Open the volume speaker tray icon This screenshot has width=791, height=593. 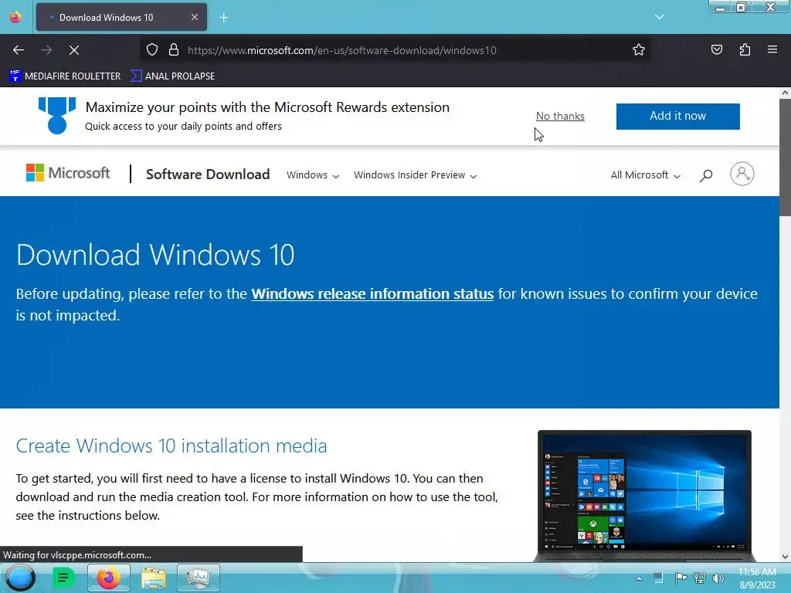(x=718, y=578)
